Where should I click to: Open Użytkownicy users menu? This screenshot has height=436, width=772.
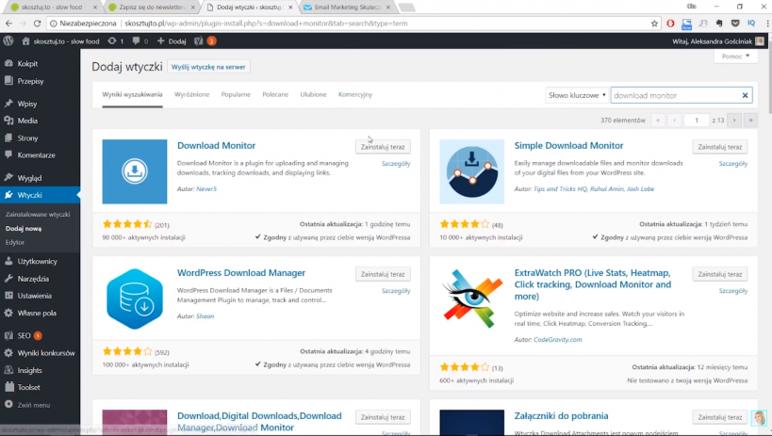pyautogui.click(x=37, y=261)
